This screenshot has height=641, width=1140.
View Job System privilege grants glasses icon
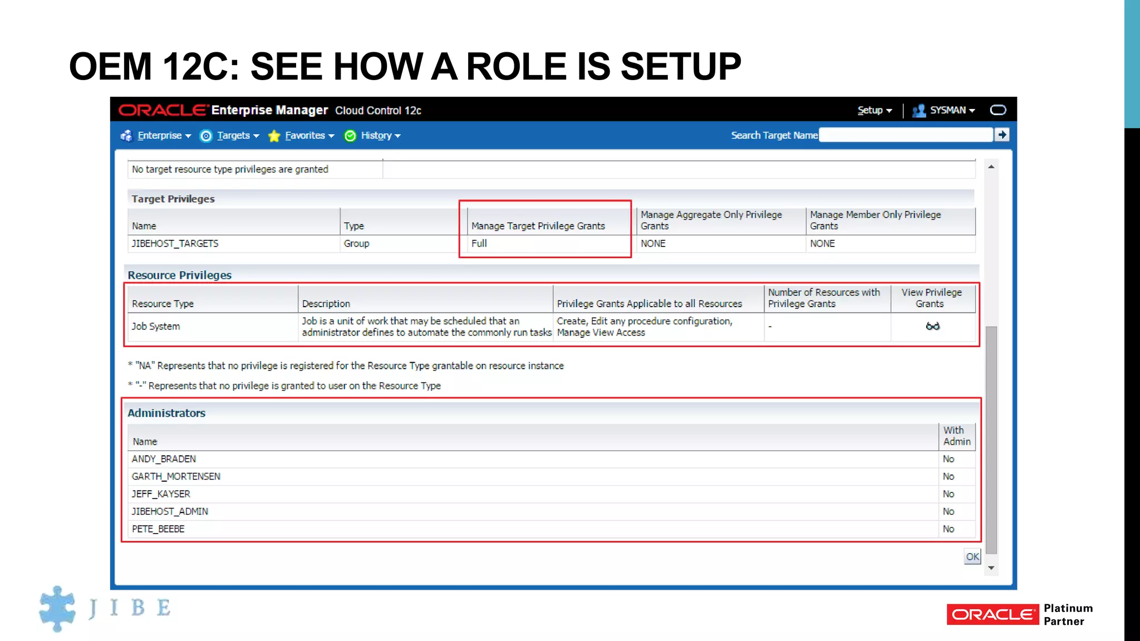tap(932, 326)
